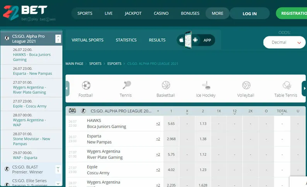Bet on Wygers Argentina at odds 5.75
Viewport: 307px width, 187px height.
click(171, 154)
